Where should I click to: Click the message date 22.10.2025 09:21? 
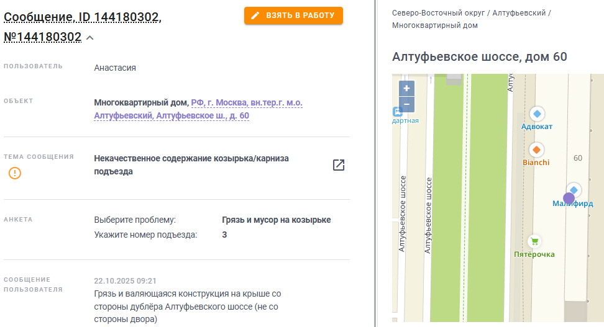point(125,281)
